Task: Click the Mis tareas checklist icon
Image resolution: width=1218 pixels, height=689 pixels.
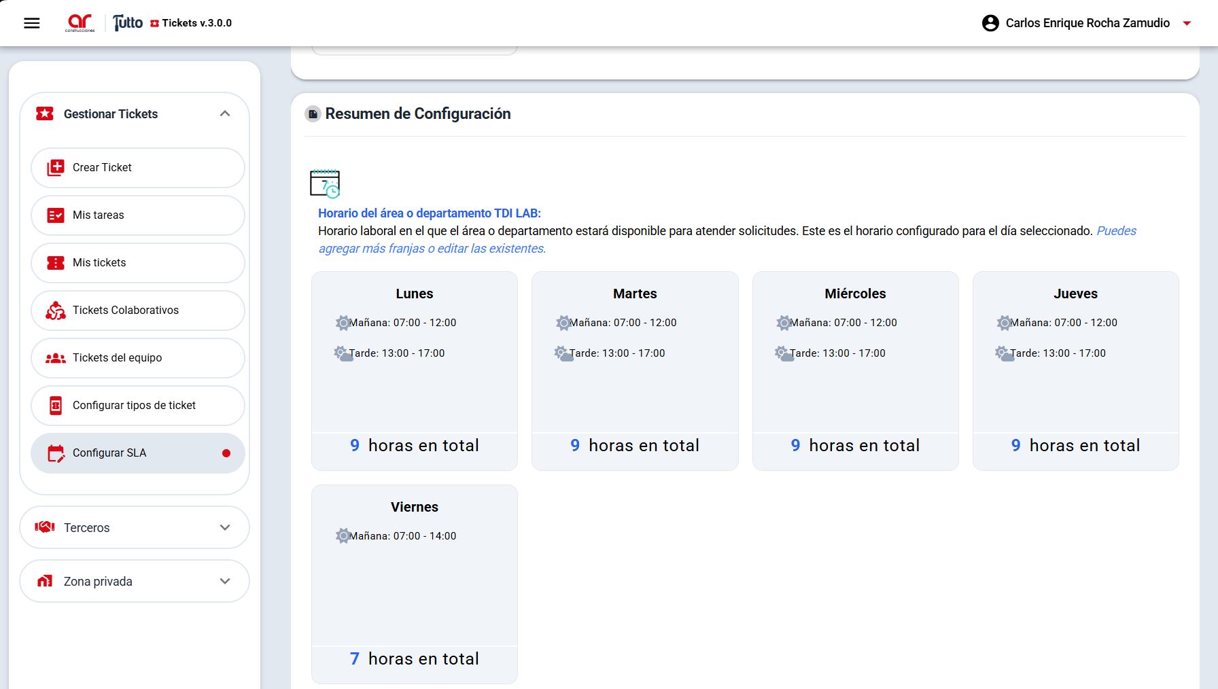Action: [55, 215]
